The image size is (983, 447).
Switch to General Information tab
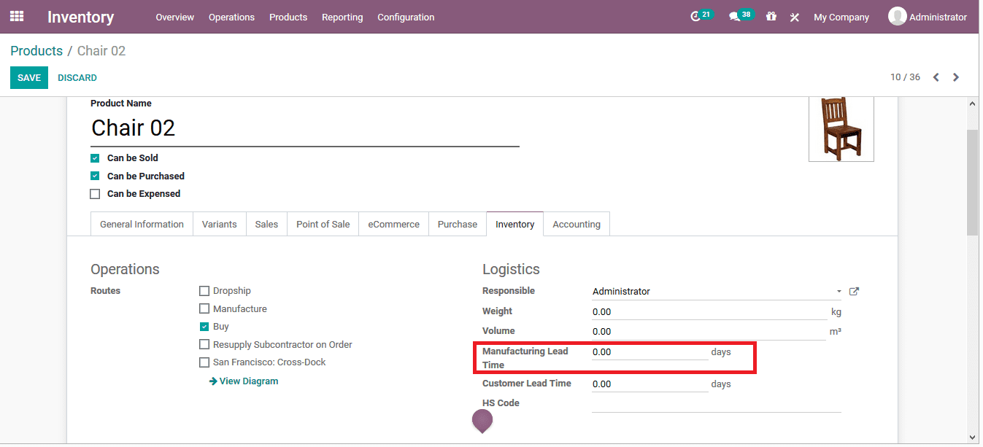[x=142, y=225]
